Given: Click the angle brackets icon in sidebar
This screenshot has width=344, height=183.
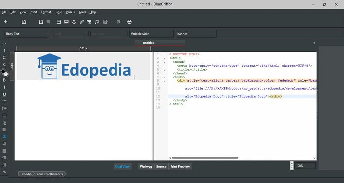Looking at the screenshot, I should pos(4,44).
